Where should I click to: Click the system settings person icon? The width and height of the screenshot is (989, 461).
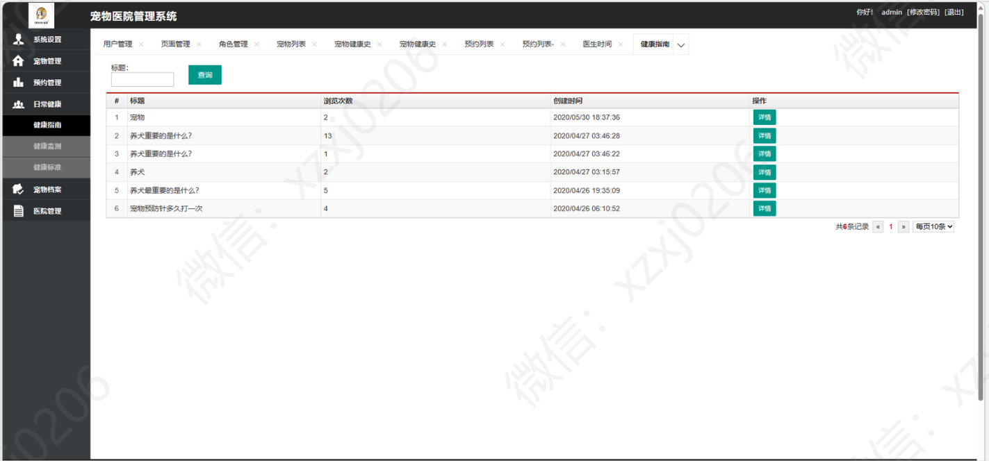tap(19, 40)
